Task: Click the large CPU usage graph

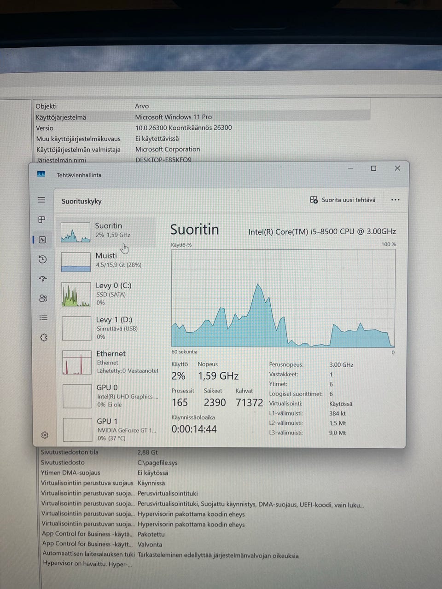Action: 283,298
